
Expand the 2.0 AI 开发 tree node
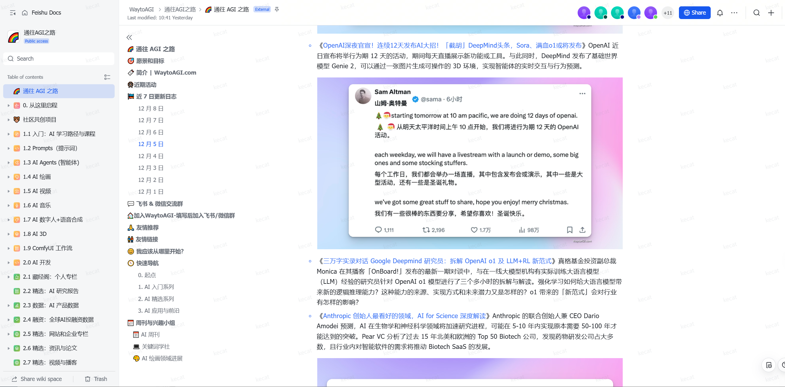coord(9,263)
